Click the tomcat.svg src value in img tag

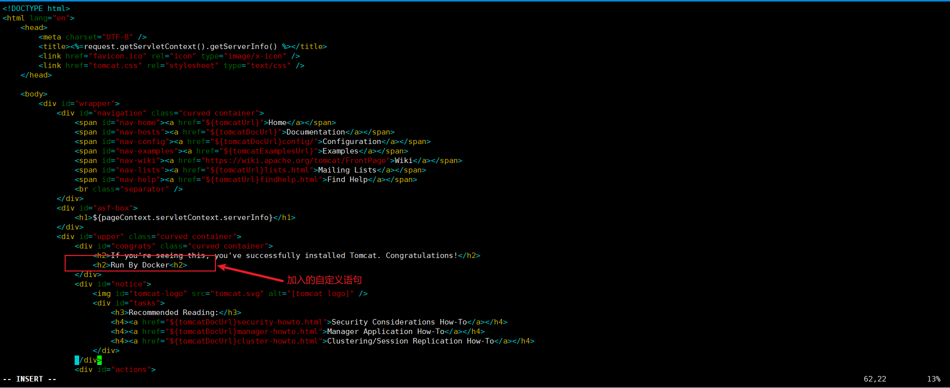click(237, 293)
